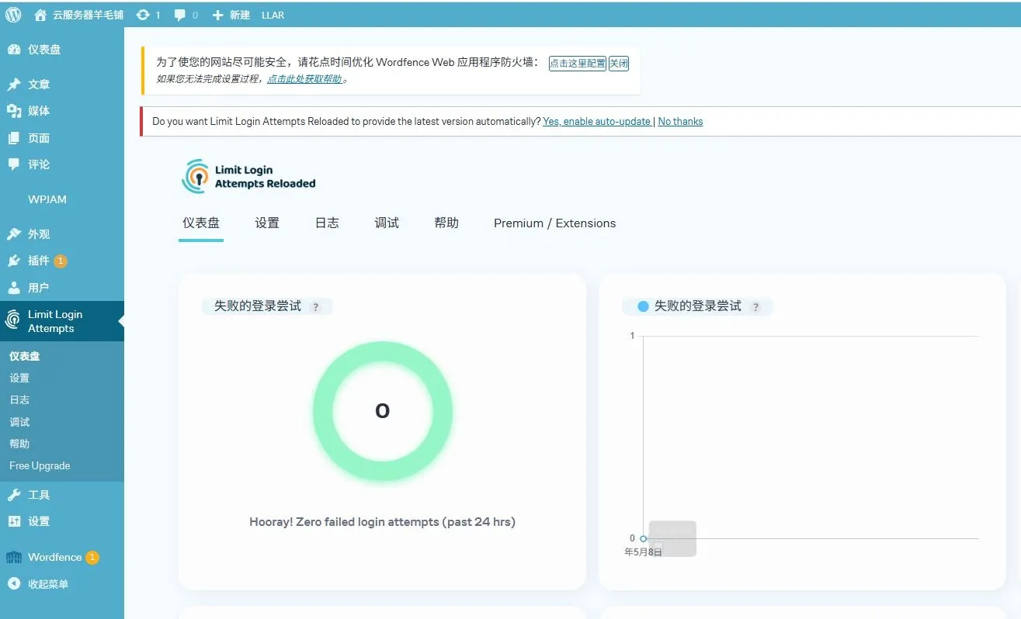Click the Limit Login Attempts Reloaded logo
Viewport: 1021px width, 619px height.
pyautogui.click(x=249, y=177)
